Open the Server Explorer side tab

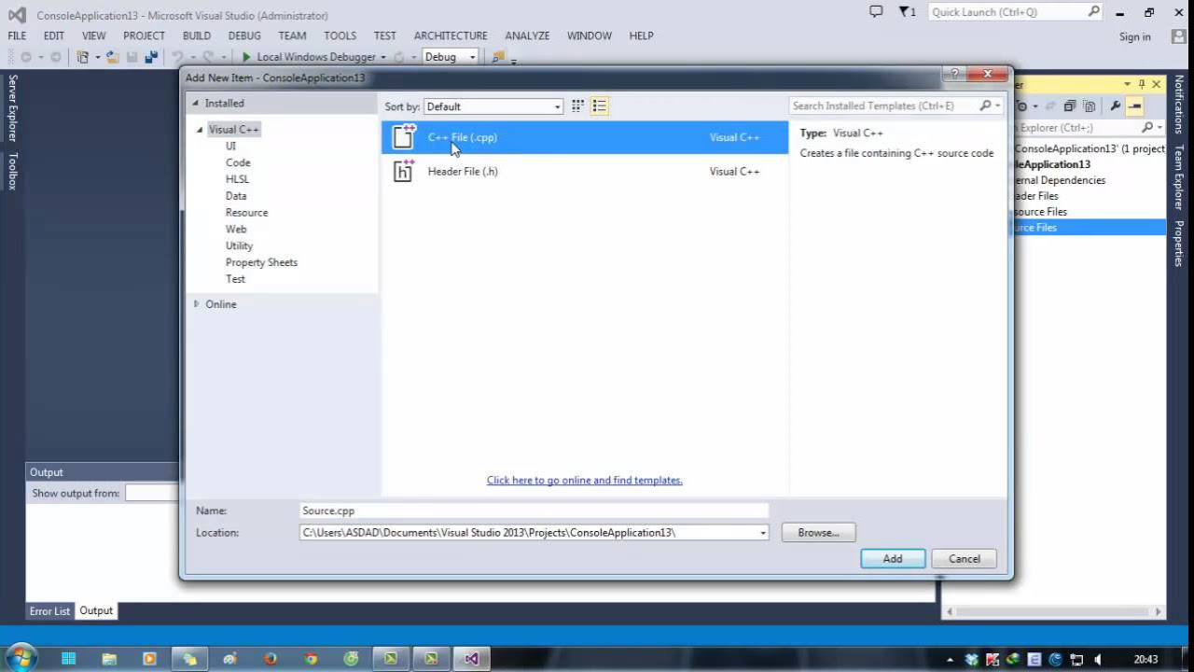click(13, 108)
